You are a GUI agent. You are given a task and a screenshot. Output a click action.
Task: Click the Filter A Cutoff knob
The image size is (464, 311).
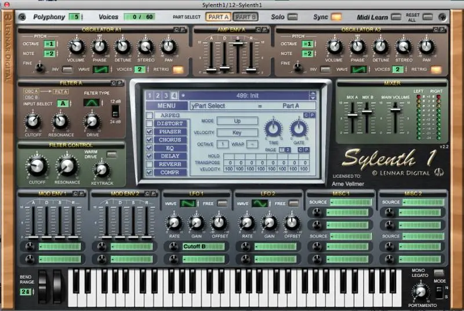coord(32,121)
